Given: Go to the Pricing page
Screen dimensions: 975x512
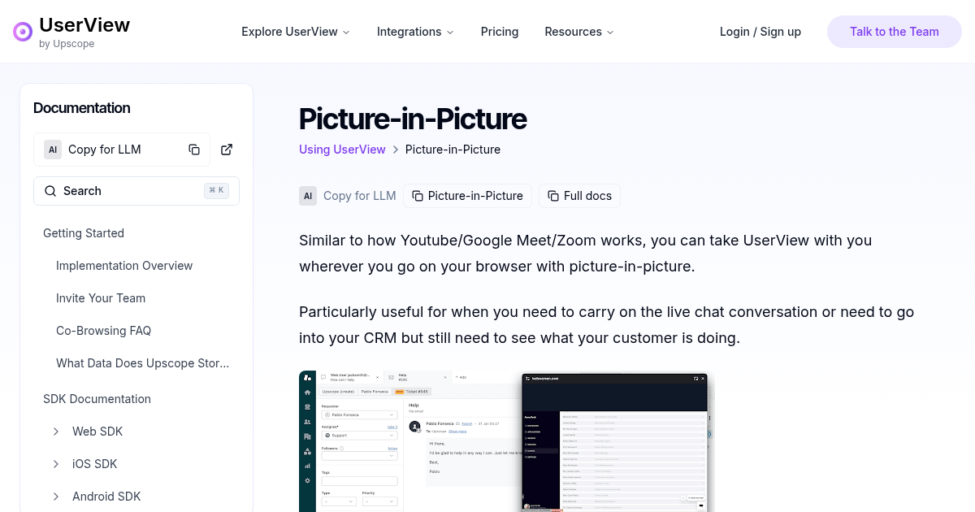Looking at the screenshot, I should pos(500,32).
